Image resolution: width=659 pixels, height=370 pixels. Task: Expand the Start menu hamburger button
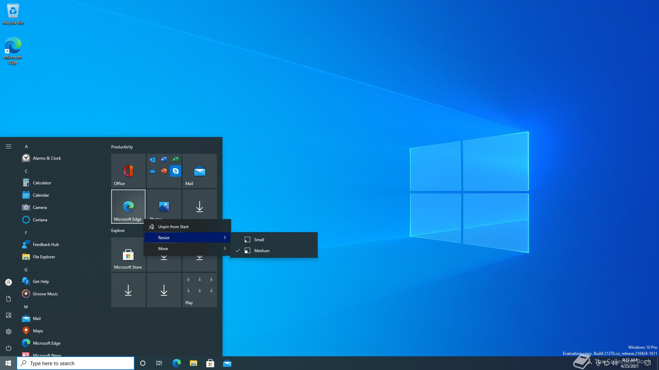9,147
